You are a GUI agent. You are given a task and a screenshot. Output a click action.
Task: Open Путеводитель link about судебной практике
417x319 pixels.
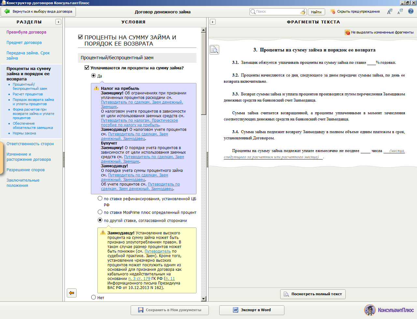[x=158, y=251]
